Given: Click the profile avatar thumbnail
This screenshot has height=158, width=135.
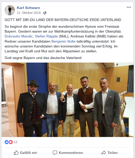Looking at the screenshot, I should pyautogui.click(x=10, y=10).
